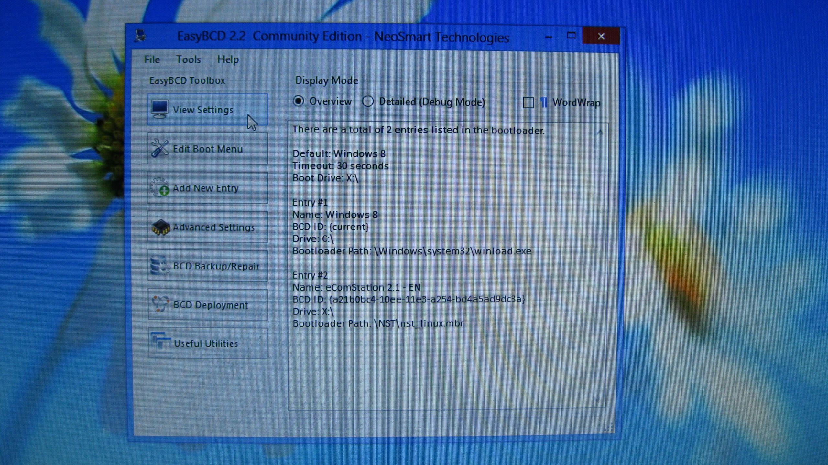Open the View Settings page

point(208,110)
